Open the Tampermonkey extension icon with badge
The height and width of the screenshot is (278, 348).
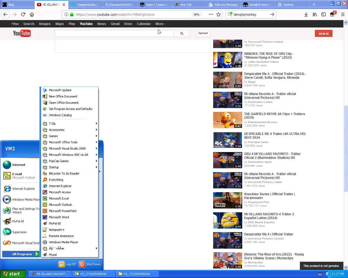pos(333,14)
